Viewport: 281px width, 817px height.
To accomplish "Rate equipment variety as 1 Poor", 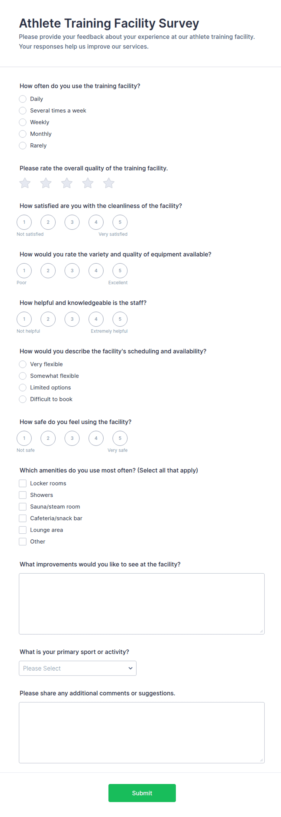I will pyautogui.click(x=24, y=271).
